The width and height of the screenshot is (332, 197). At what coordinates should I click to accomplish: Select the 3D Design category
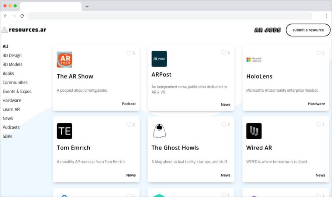tap(12, 56)
